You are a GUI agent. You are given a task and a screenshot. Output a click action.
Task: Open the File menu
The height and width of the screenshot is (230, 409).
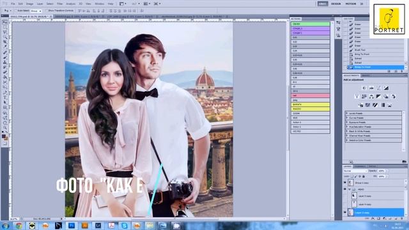click(x=13, y=4)
